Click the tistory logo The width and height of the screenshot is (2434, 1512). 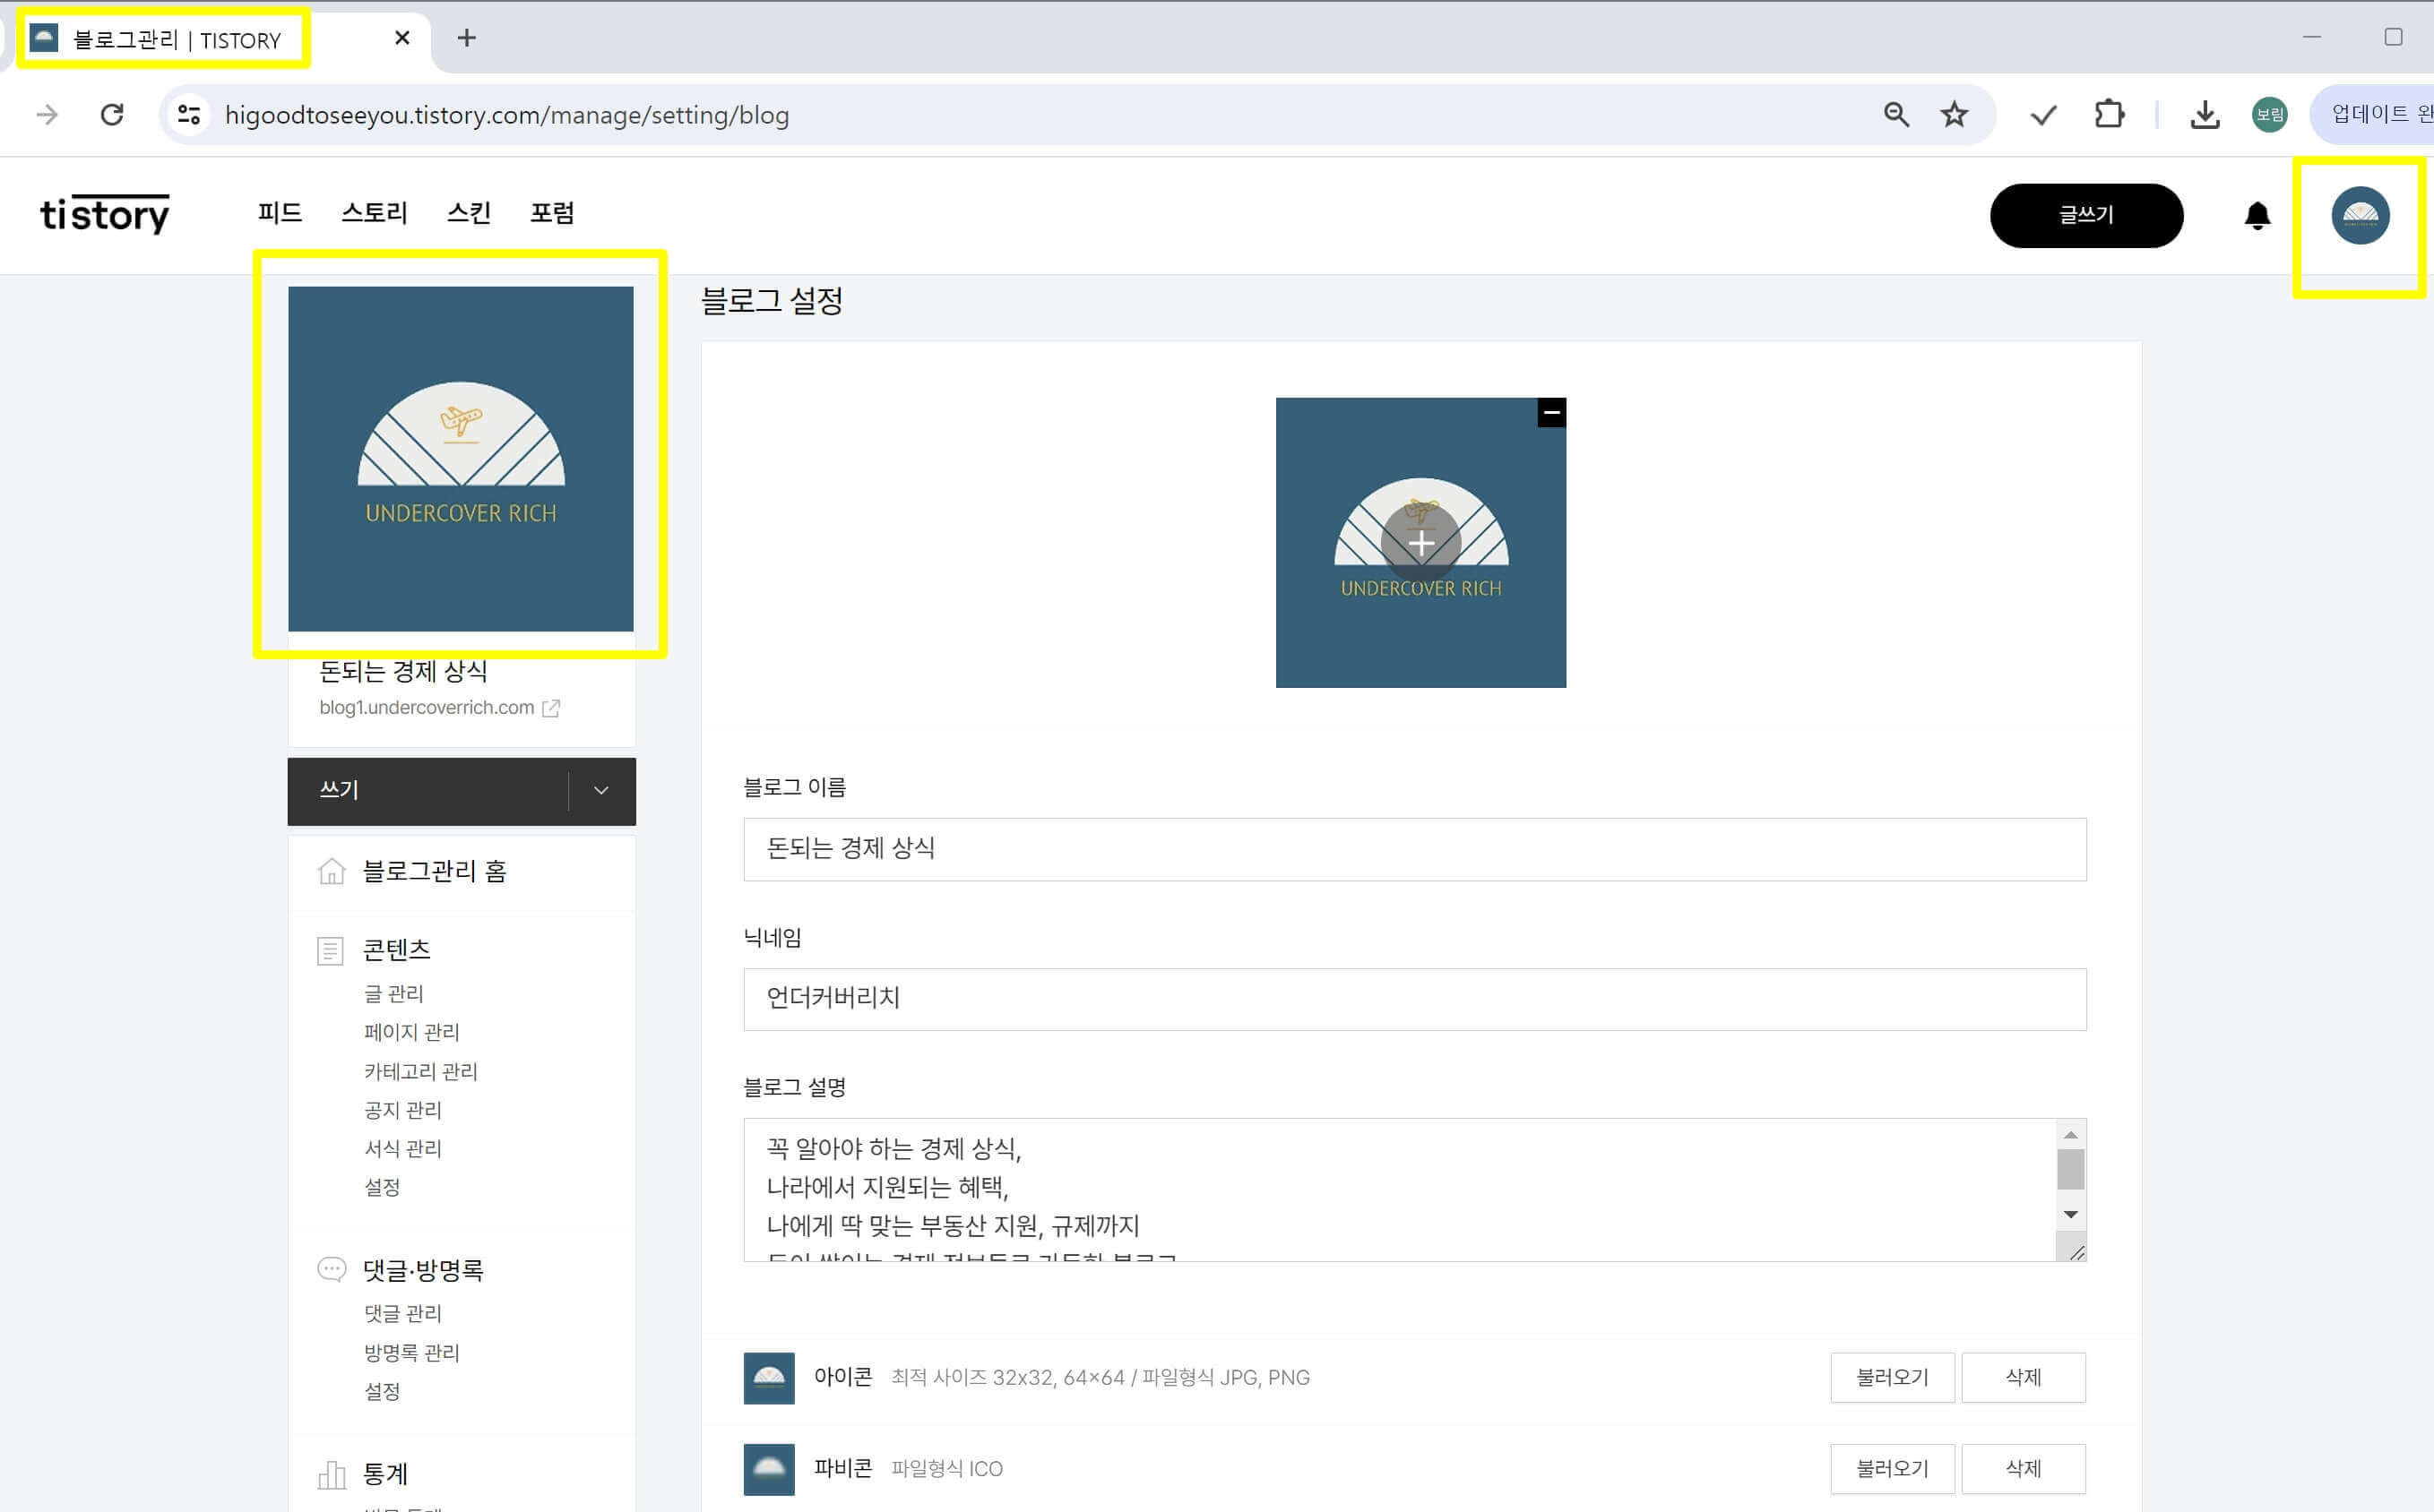pos(104,214)
